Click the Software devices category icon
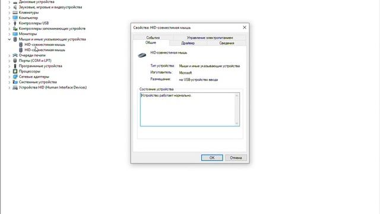The height and width of the screenshot is (214, 380). (x=15, y=66)
